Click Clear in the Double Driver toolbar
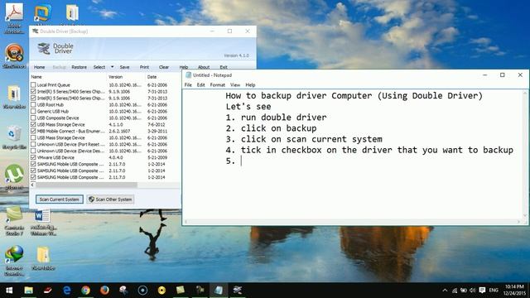 (x=164, y=67)
